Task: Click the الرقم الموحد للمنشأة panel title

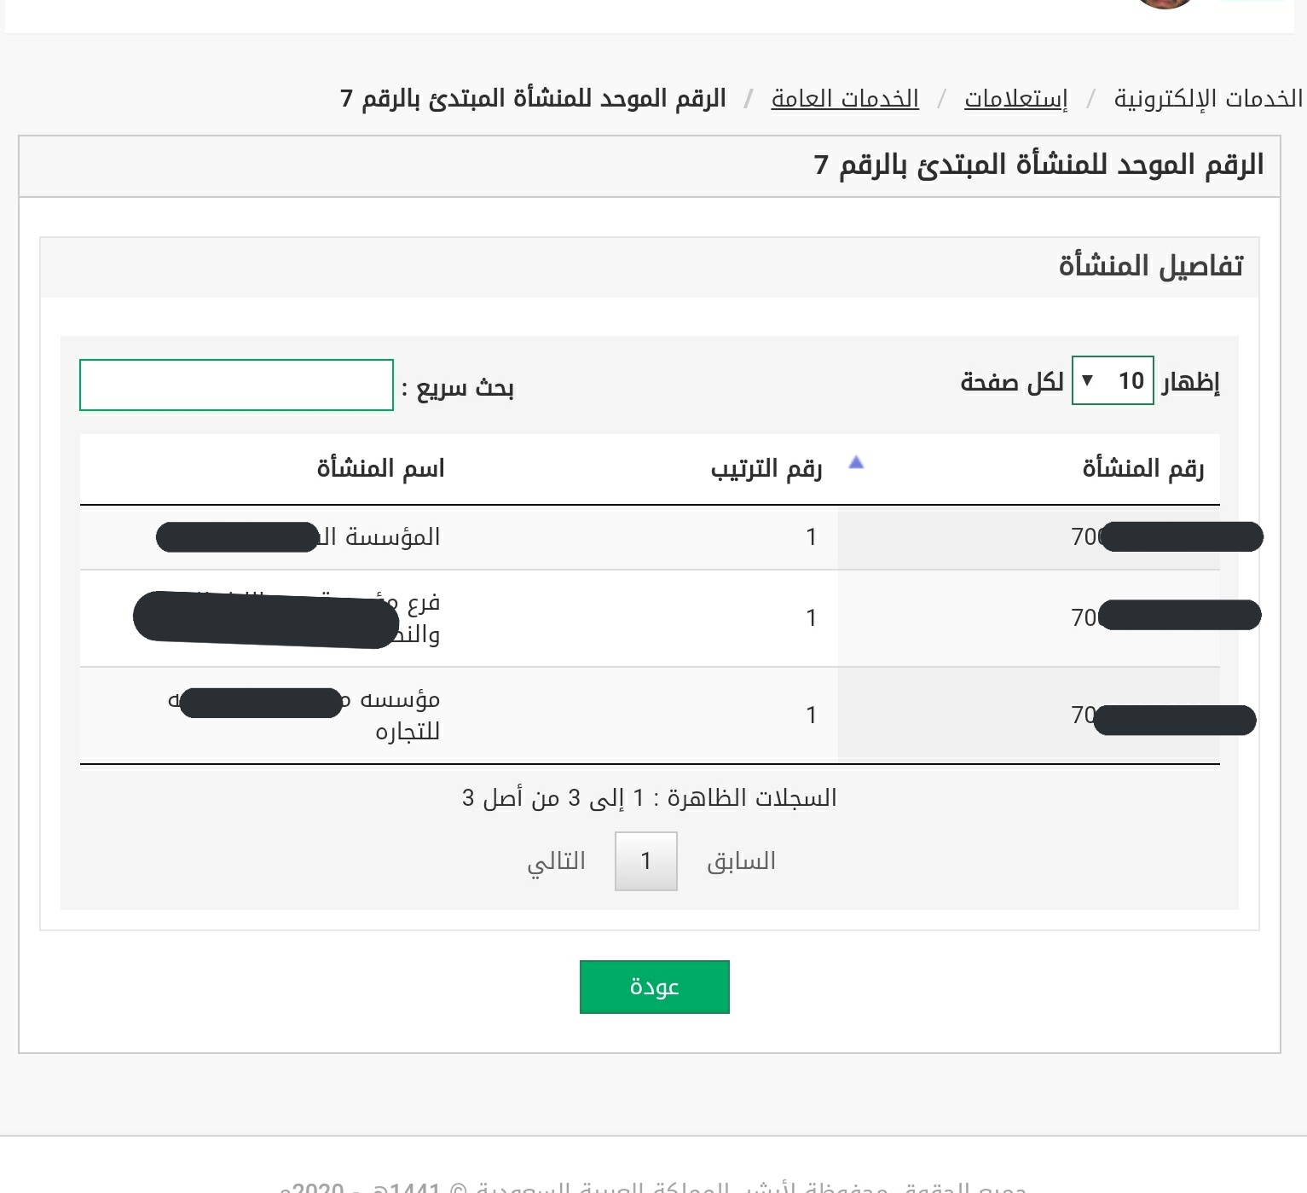Action: tap(1038, 165)
